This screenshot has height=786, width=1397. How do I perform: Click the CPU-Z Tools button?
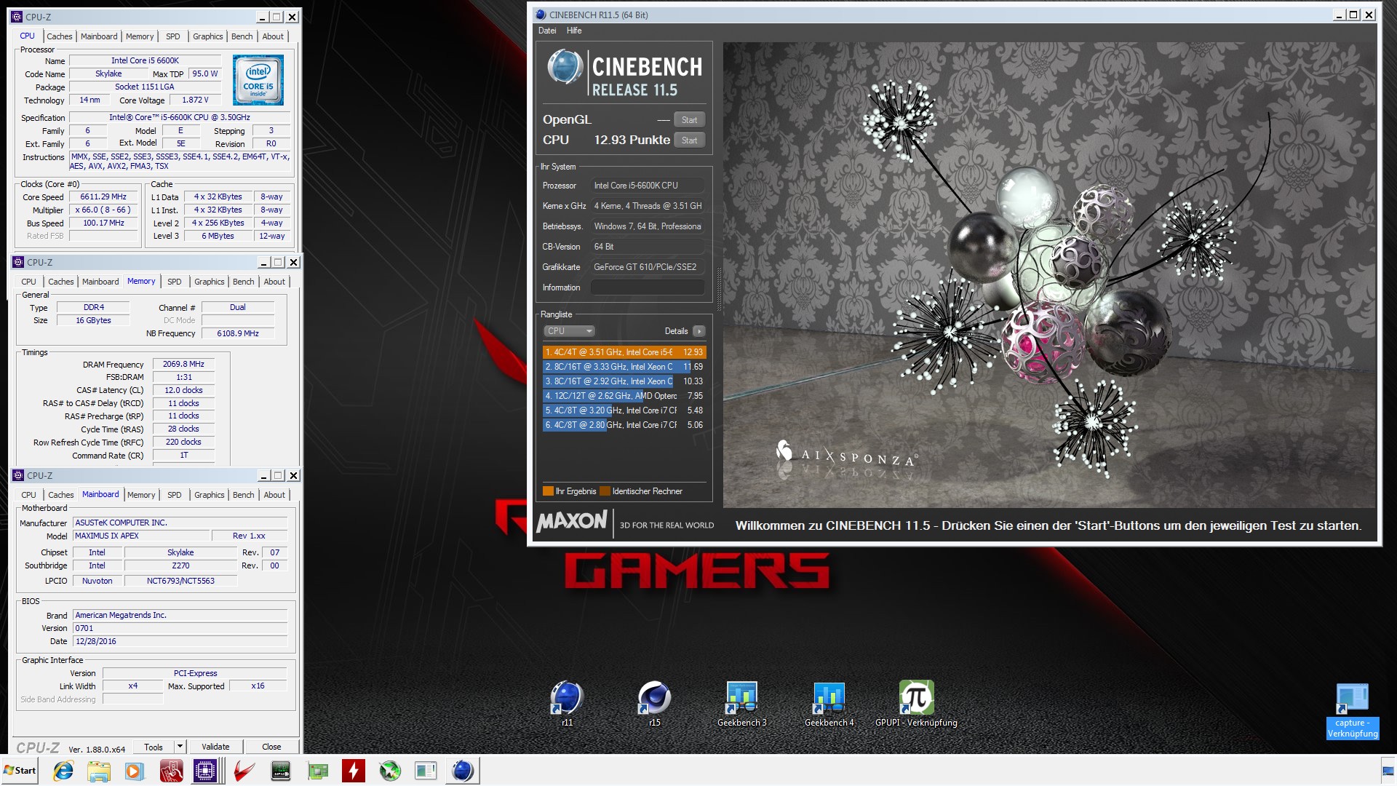click(154, 747)
